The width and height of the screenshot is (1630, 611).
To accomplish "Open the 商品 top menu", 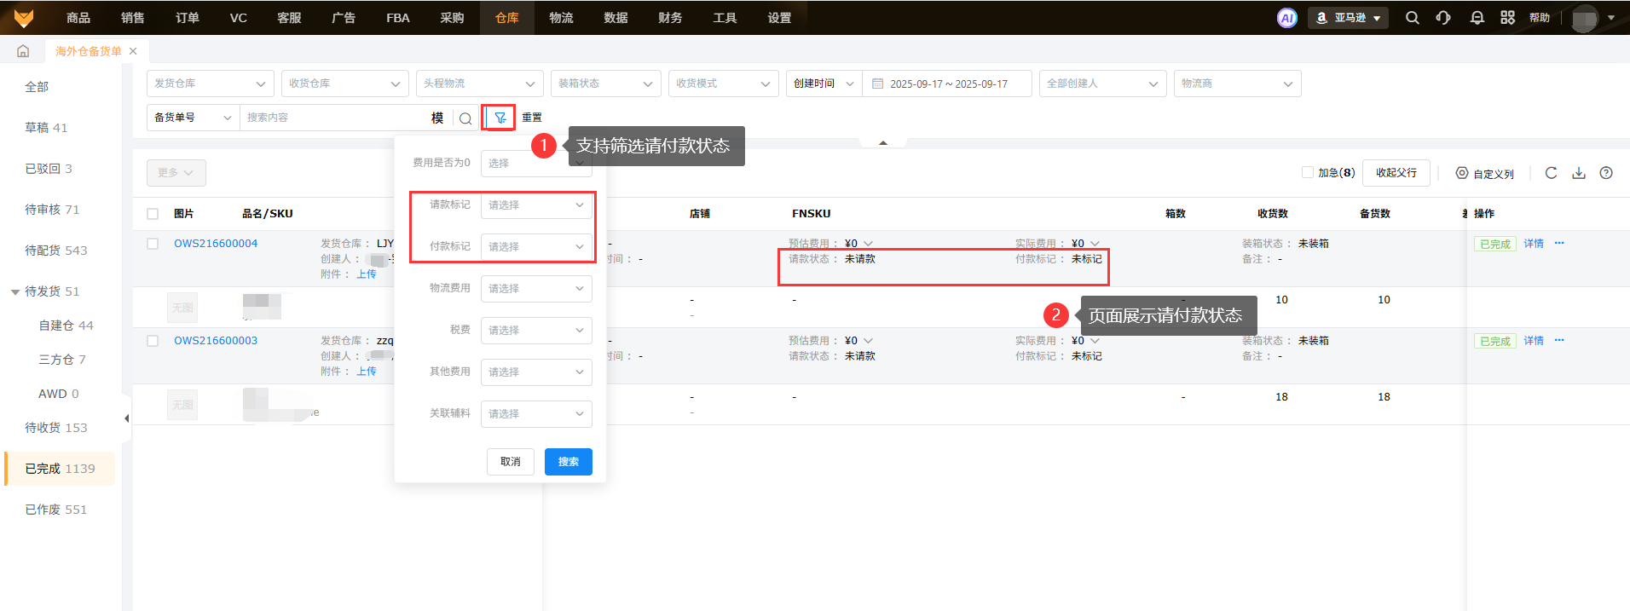I will 78,18.
